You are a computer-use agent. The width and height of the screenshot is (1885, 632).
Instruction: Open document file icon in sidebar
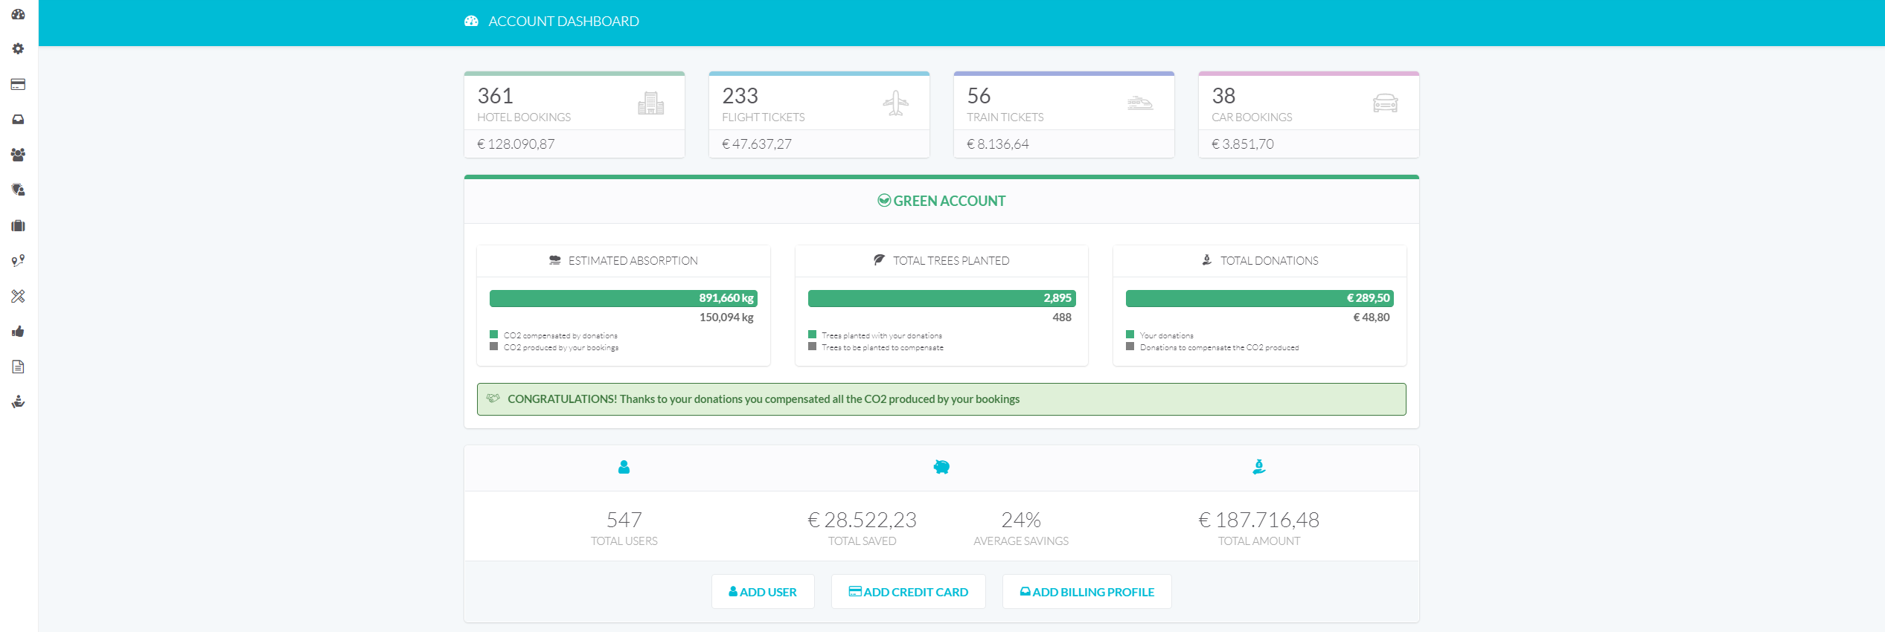[18, 367]
